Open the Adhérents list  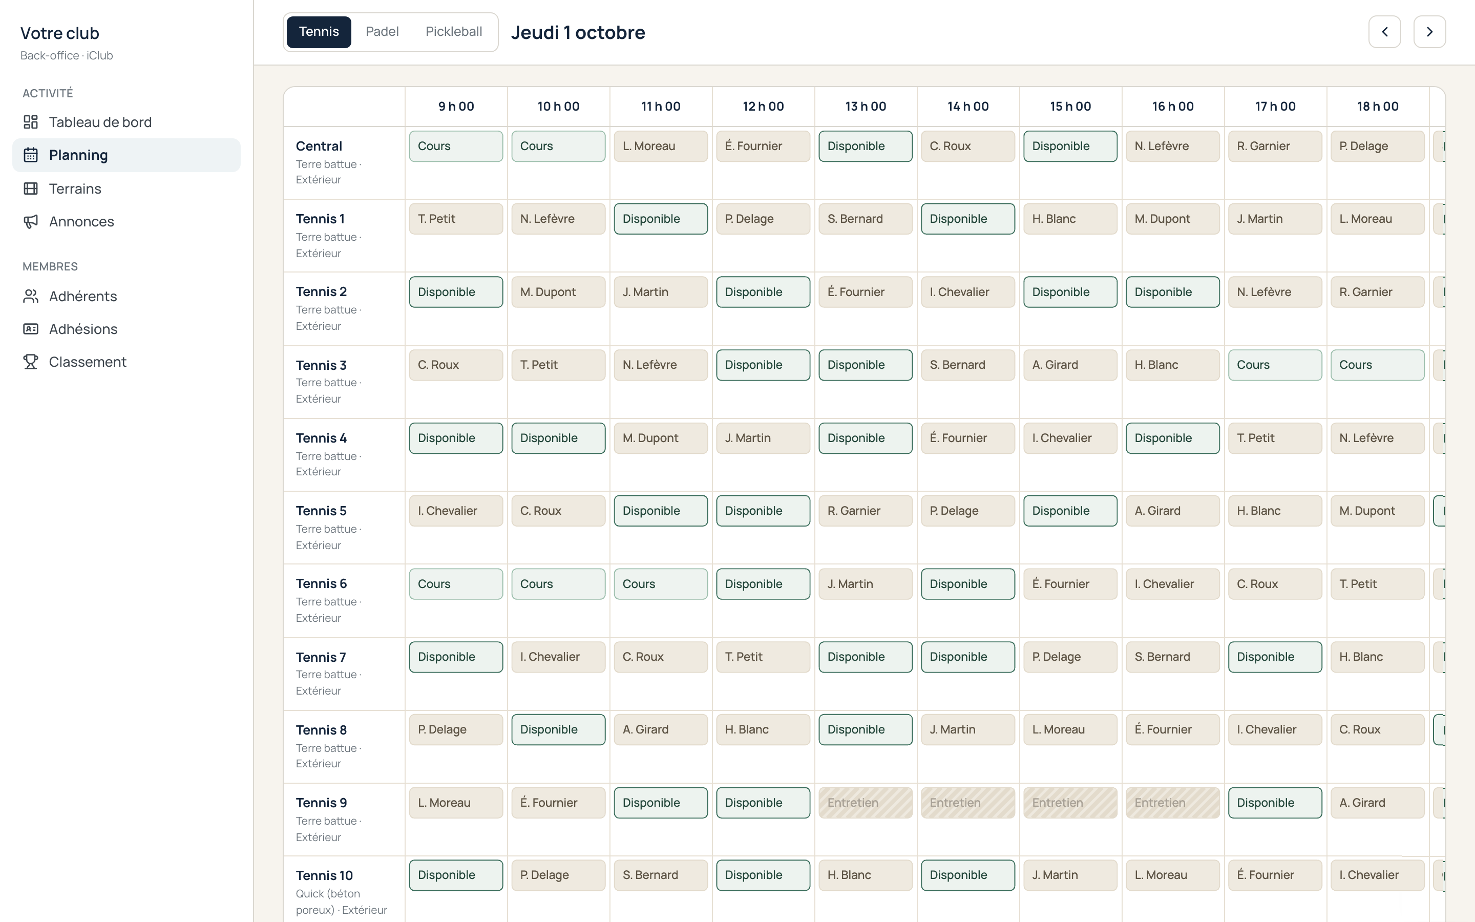(x=126, y=297)
